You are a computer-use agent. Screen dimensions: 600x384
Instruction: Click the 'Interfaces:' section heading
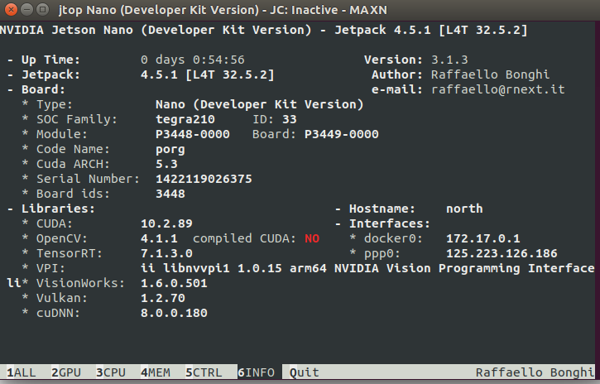pos(390,223)
